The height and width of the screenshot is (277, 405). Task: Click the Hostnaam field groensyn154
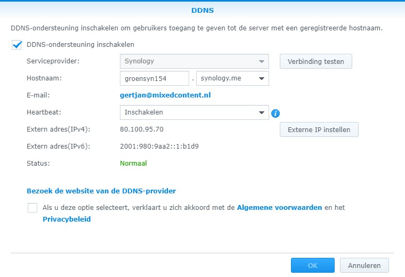155,79
